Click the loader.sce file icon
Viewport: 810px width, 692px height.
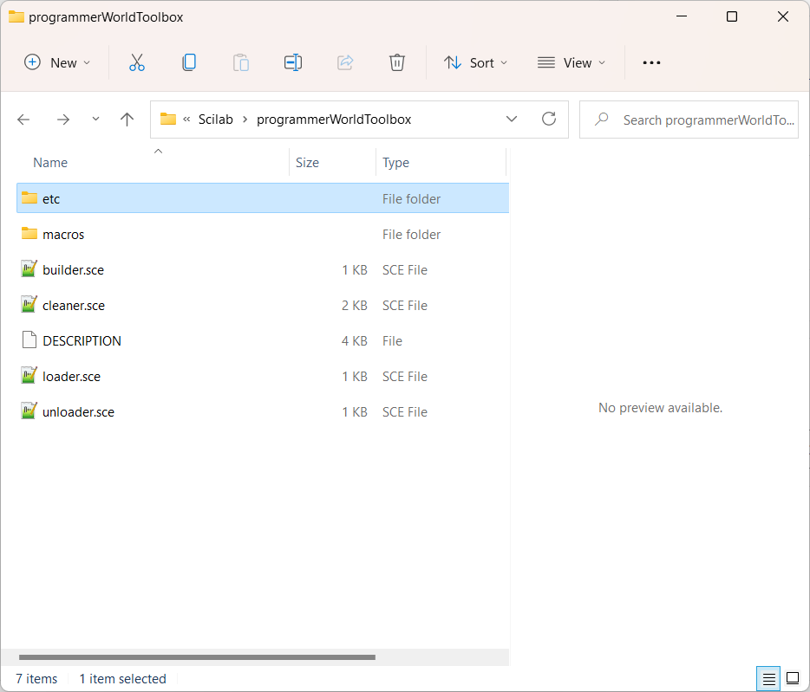[x=29, y=376]
